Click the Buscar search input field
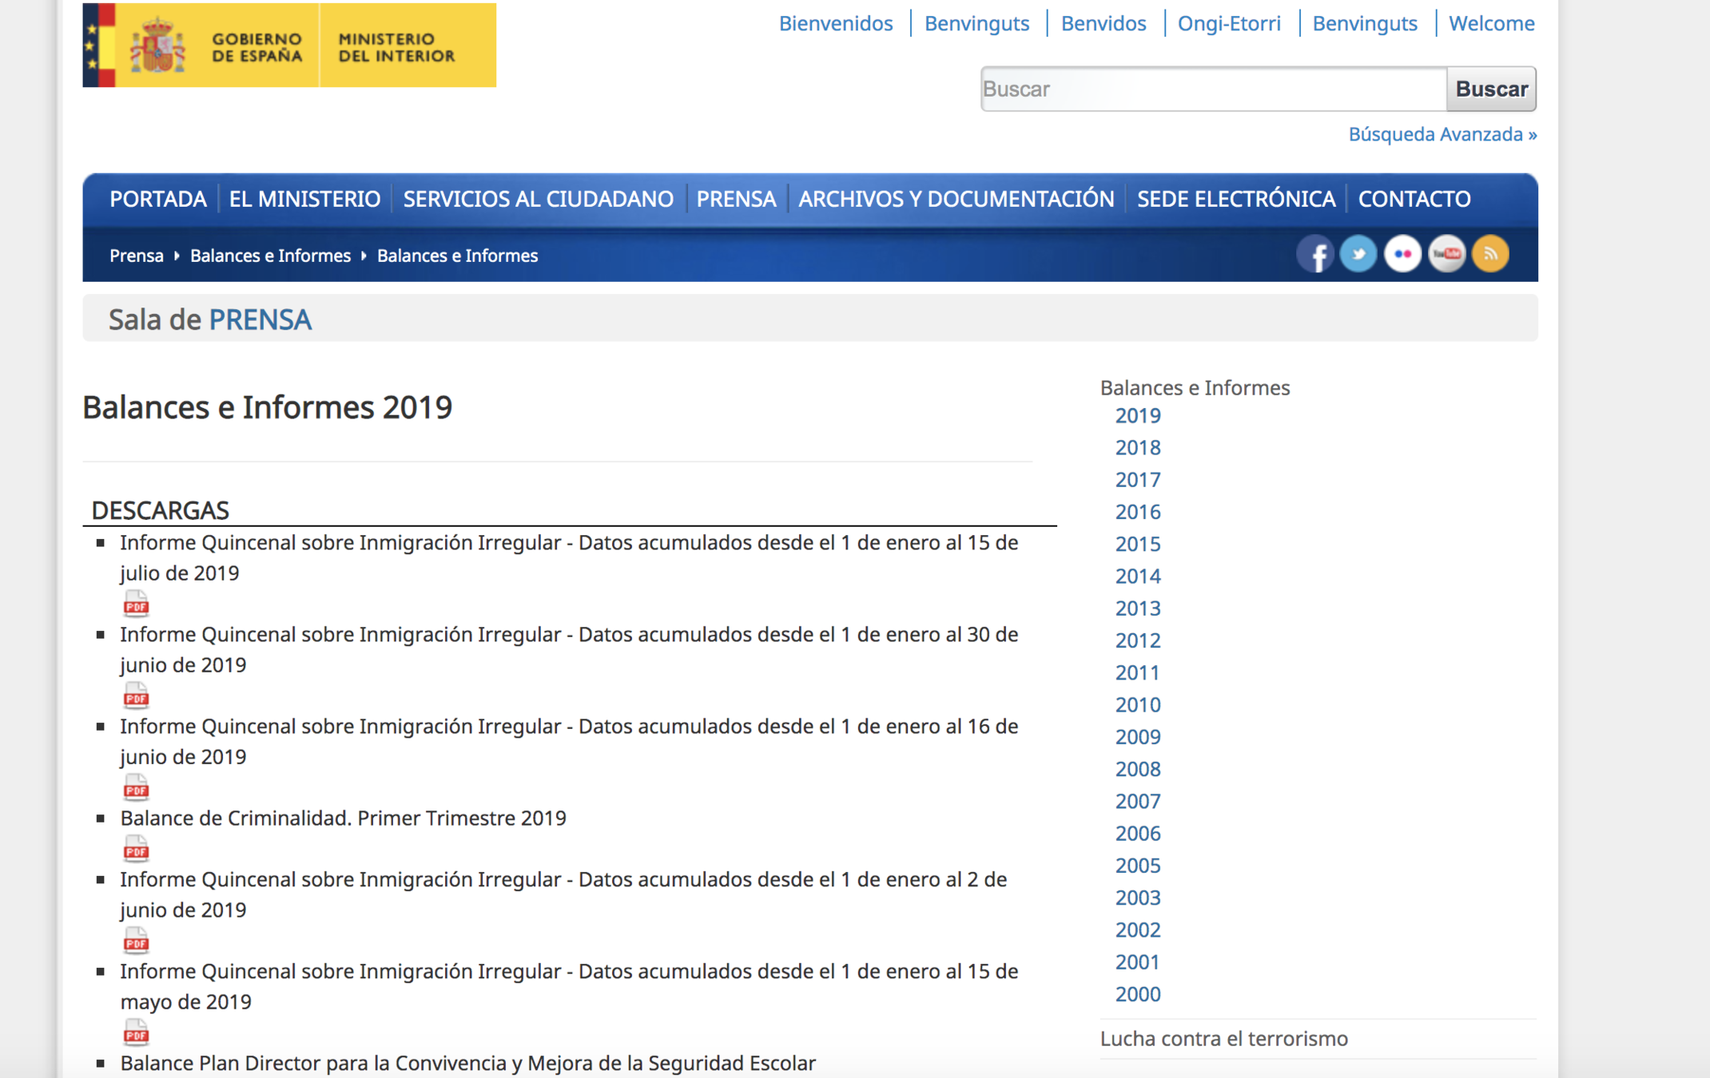This screenshot has width=1710, height=1078. click(x=1212, y=89)
